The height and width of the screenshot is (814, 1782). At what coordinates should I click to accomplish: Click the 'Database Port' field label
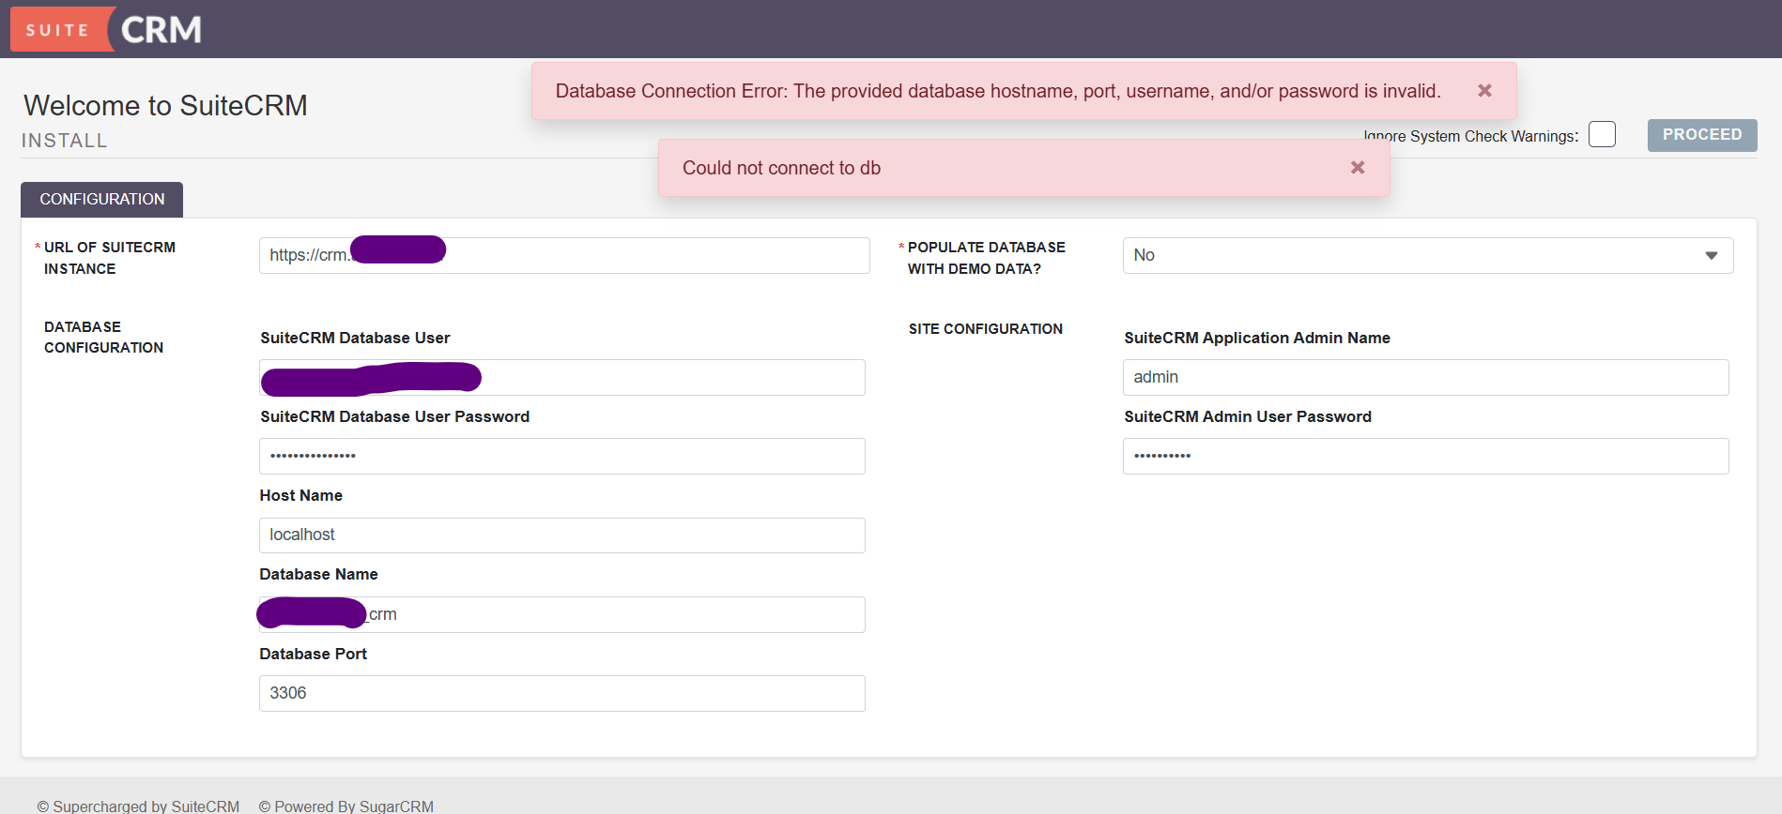(x=313, y=654)
